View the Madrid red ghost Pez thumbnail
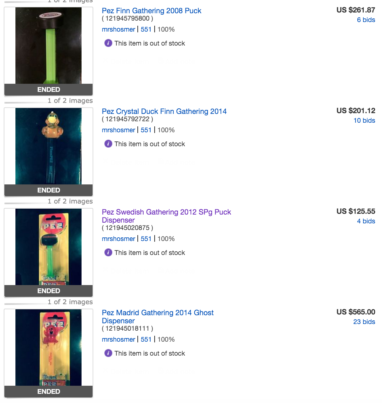 [48, 348]
